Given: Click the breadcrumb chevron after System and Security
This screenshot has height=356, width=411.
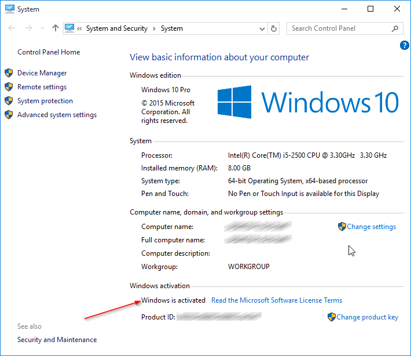Looking at the screenshot, I should click(154, 28).
